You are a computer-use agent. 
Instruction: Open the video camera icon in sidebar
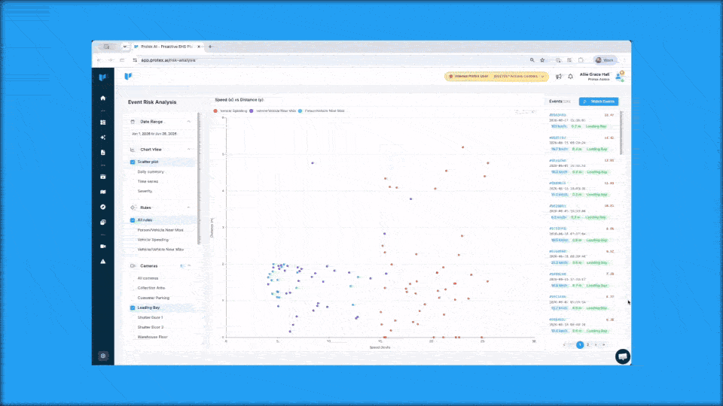click(x=103, y=247)
